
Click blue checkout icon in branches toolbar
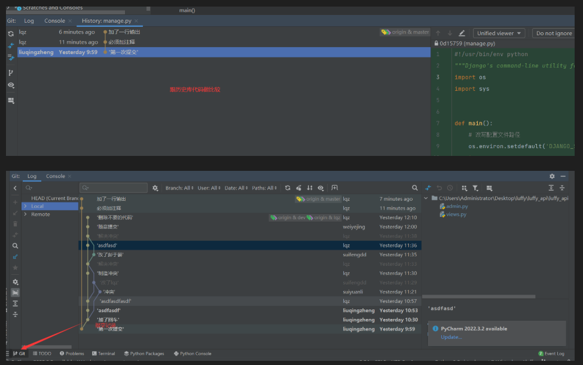15,257
